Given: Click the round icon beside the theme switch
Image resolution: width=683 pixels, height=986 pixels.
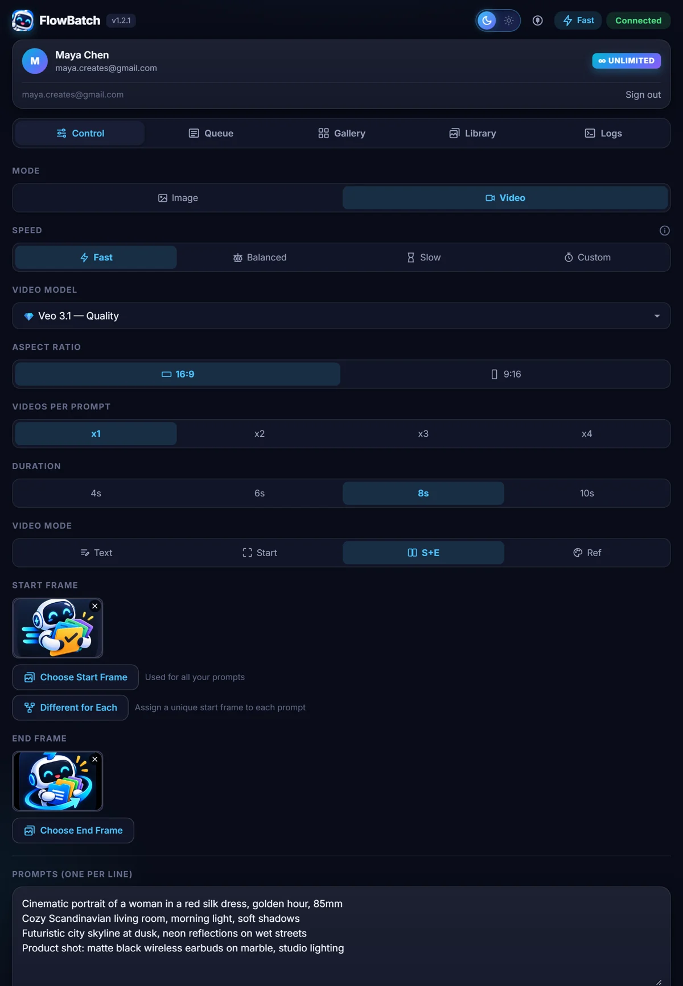Looking at the screenshot, I should pos(537,20).
